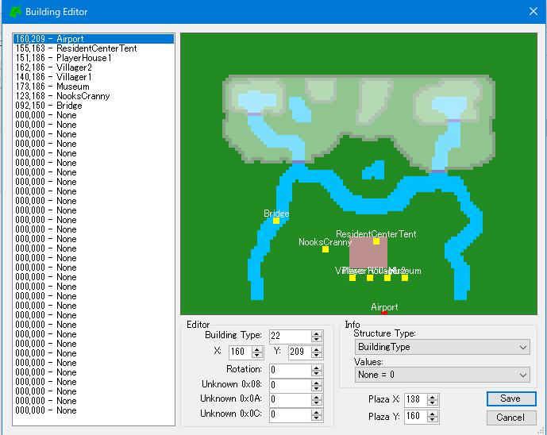The height and width of the screenshot is (435, 547).
Task: Select the Museum yellow map marker
Action: click(x=405, y=278)
